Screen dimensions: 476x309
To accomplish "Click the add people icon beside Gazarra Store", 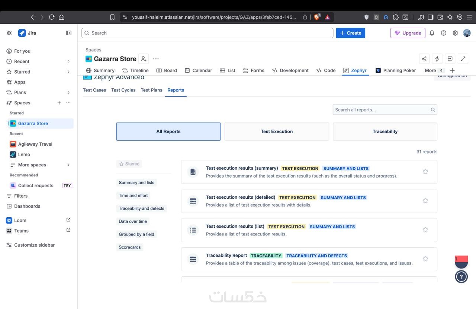I will (x=144, y=59).
